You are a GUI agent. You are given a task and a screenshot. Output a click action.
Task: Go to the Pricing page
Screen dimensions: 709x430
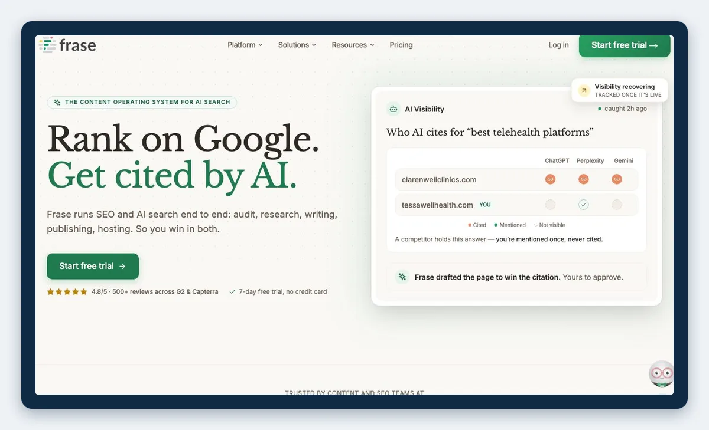pyautogui.click(x=401, y=45)
